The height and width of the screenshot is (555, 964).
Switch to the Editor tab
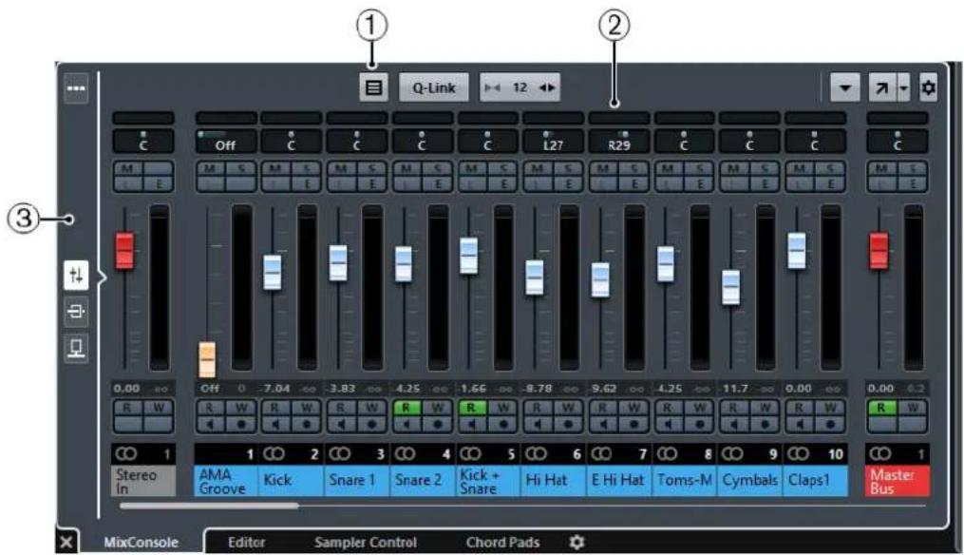[247, 542]
